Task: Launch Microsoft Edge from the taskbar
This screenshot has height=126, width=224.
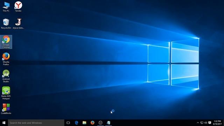Action: point(76,123)
